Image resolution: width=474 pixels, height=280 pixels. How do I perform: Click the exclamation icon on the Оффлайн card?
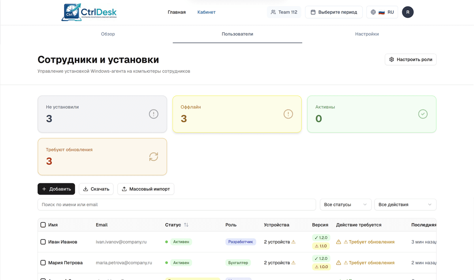pos(288,114)
